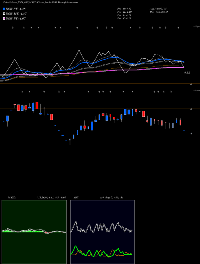
Task: Click the 'Pre C: 4.10' value
Action: coord(124,18)
